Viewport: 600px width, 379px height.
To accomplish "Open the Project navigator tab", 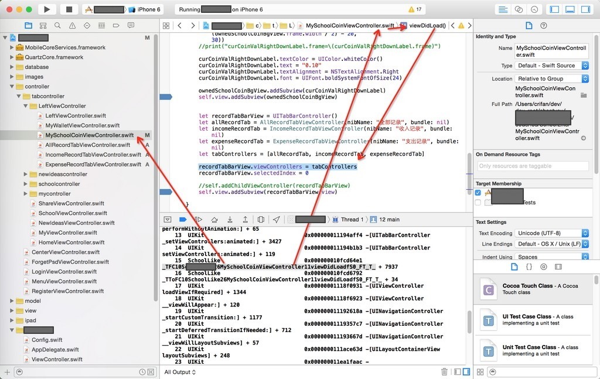I will (x=28, y=26).
